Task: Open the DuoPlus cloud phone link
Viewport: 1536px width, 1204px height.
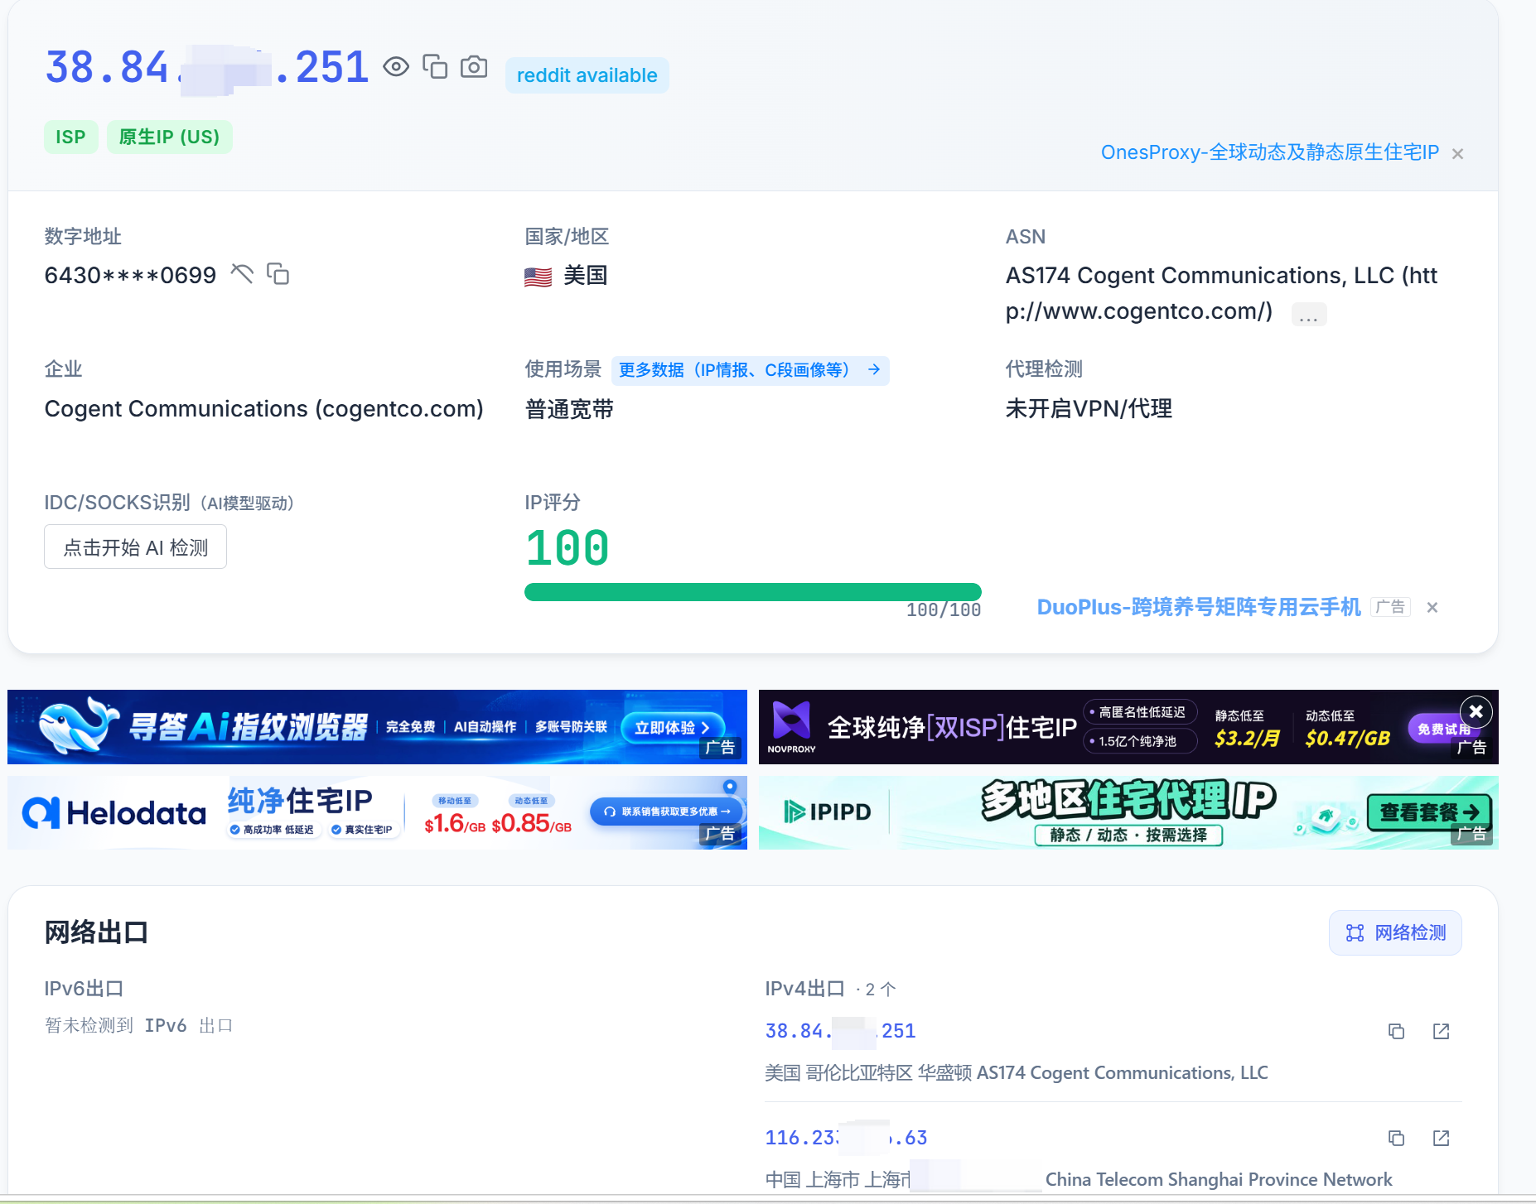Action: (x=1199, y=607)
